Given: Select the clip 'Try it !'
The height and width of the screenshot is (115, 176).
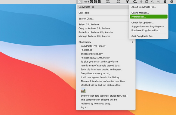Looking at the screenshot, I should [x=106, y=107].
